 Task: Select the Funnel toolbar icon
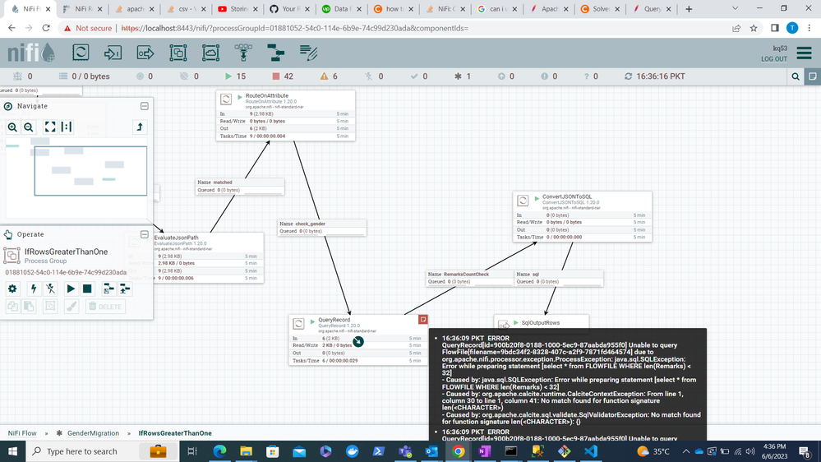click(x=243, y=53)
